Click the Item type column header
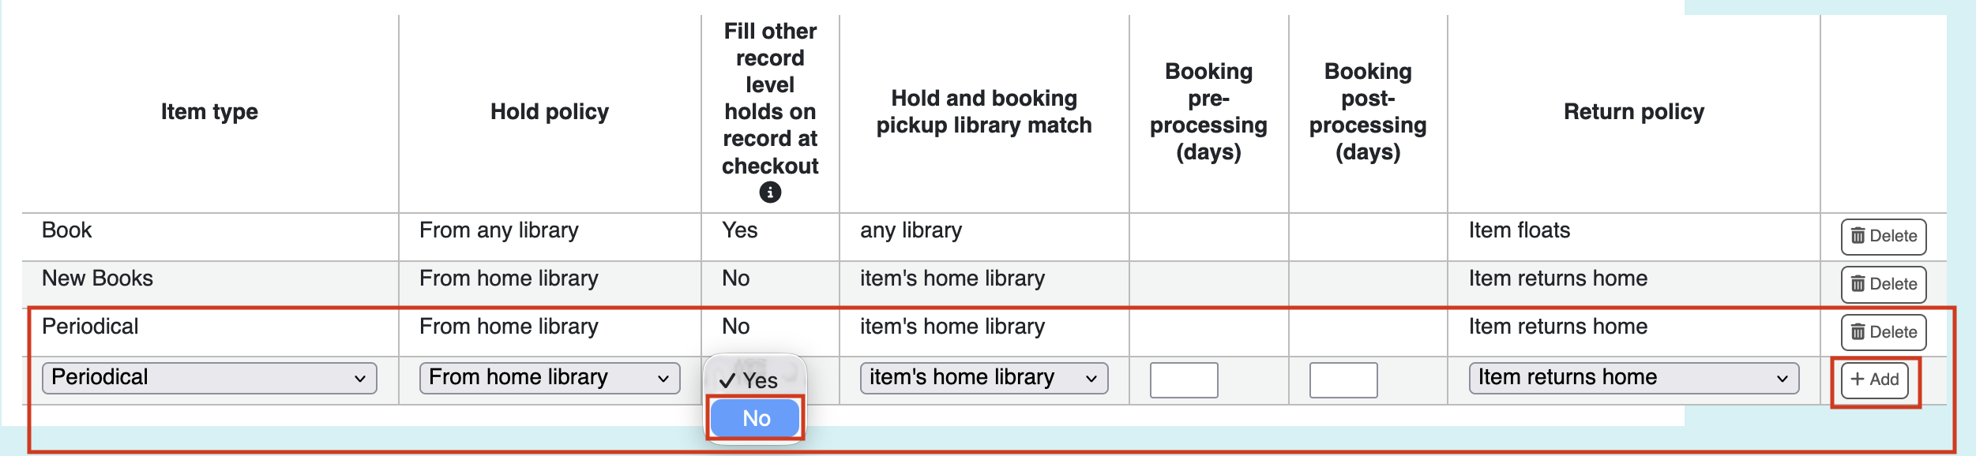Screen dimensions: 1976x456 209,112
